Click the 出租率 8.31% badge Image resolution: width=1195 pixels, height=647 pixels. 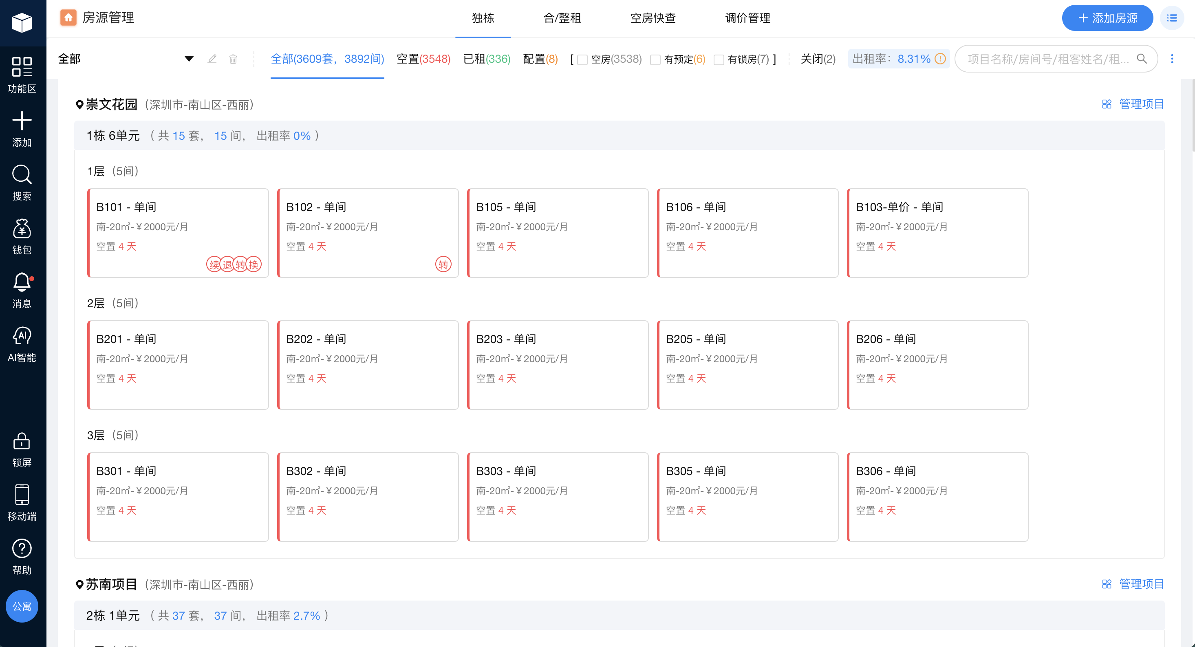point(899,59)
